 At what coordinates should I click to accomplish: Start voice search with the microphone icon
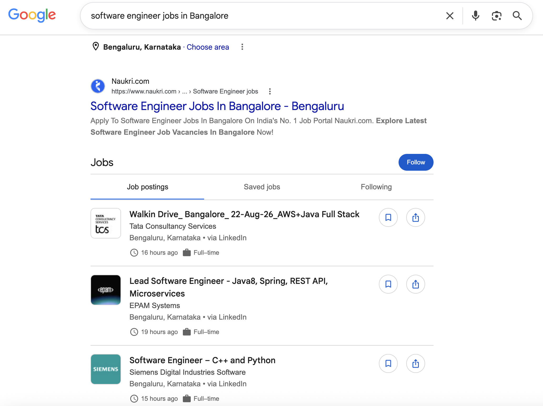click(475, 16)
